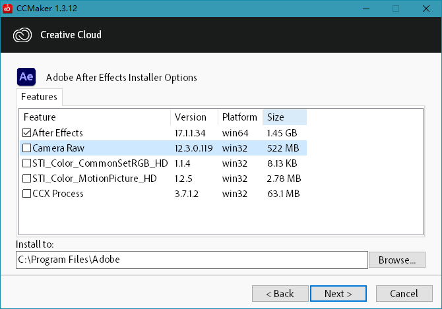
Task: Click version 17.1.1.34 cell
Action: pyautogui.click(x=190, y=133)
